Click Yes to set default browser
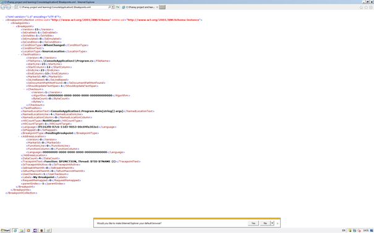 253,223
